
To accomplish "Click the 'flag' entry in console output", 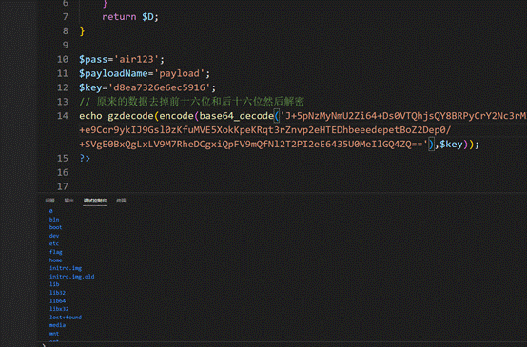I will click(x=56, y=252).
